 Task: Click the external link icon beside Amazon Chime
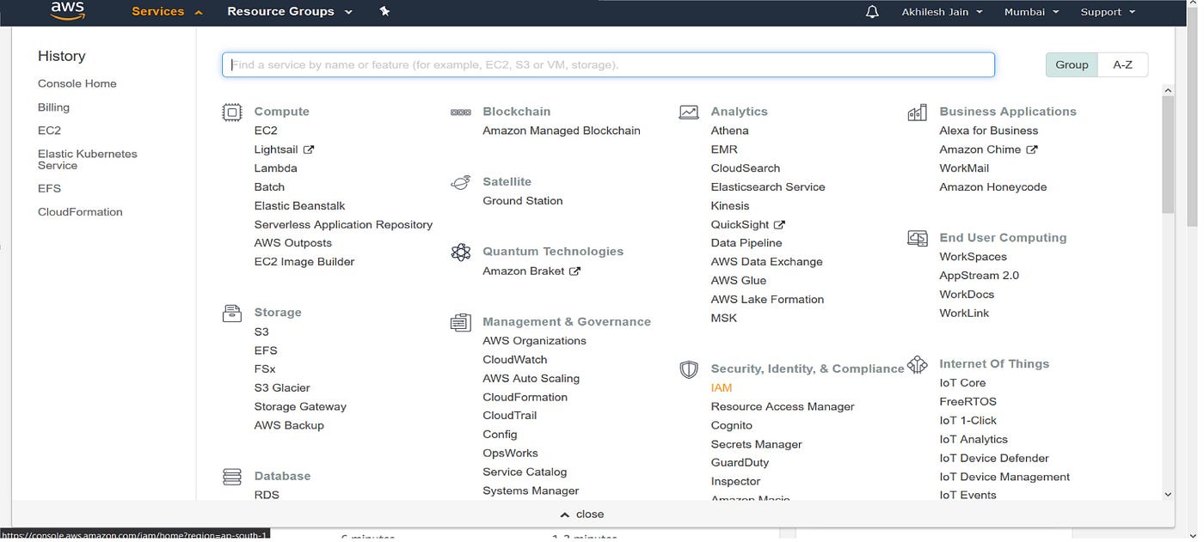pos(1032,149)
